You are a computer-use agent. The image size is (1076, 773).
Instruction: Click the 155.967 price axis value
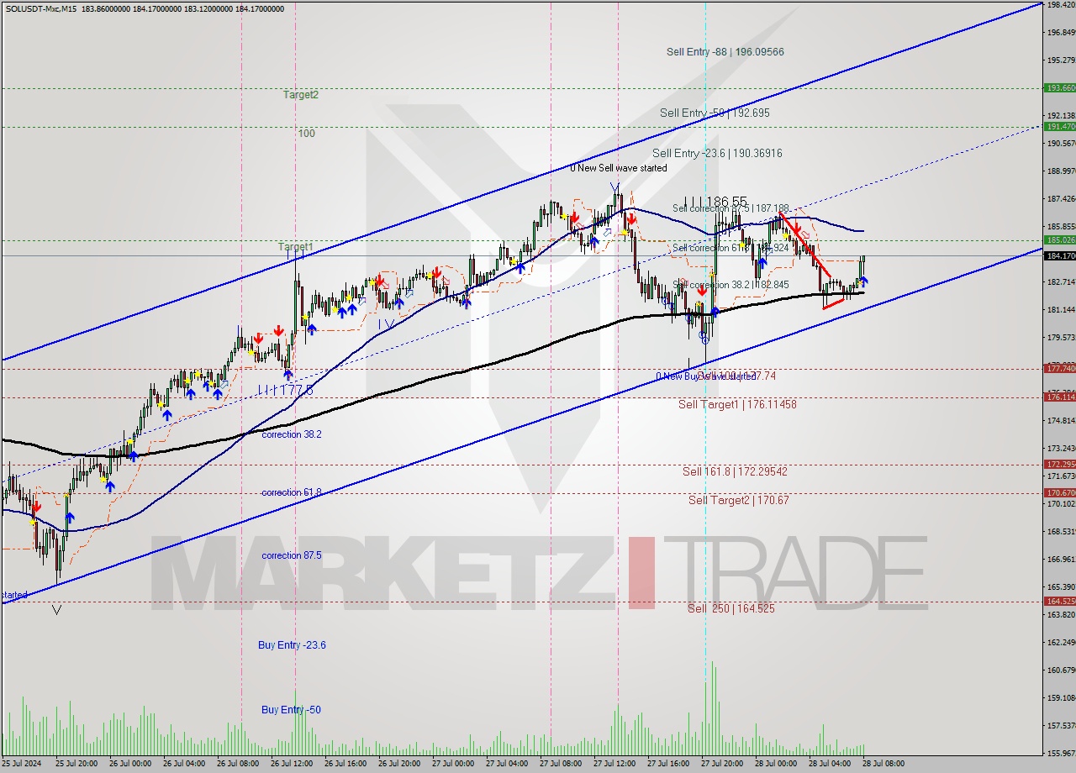coord(1060,753)
